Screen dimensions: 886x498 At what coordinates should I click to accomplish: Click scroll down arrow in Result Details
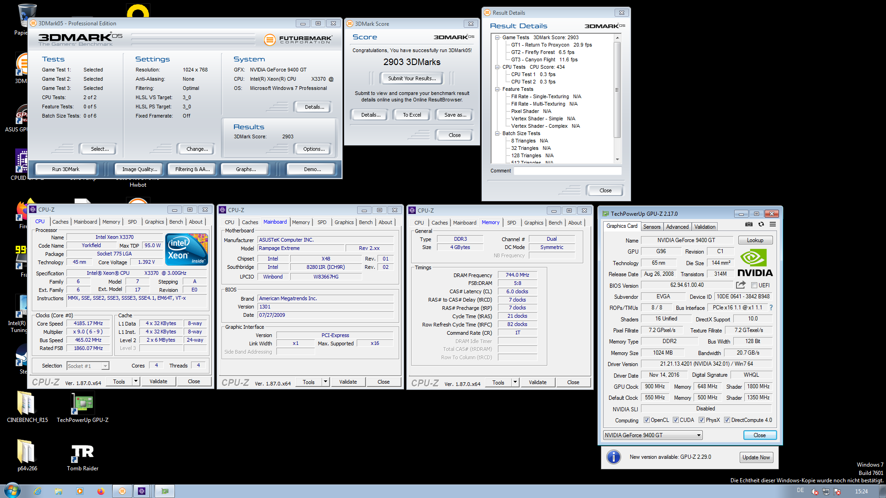point(617,160)
